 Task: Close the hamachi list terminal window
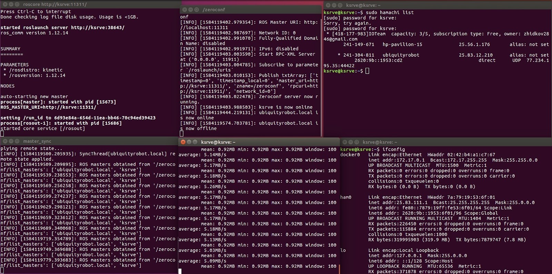[327, 5]
